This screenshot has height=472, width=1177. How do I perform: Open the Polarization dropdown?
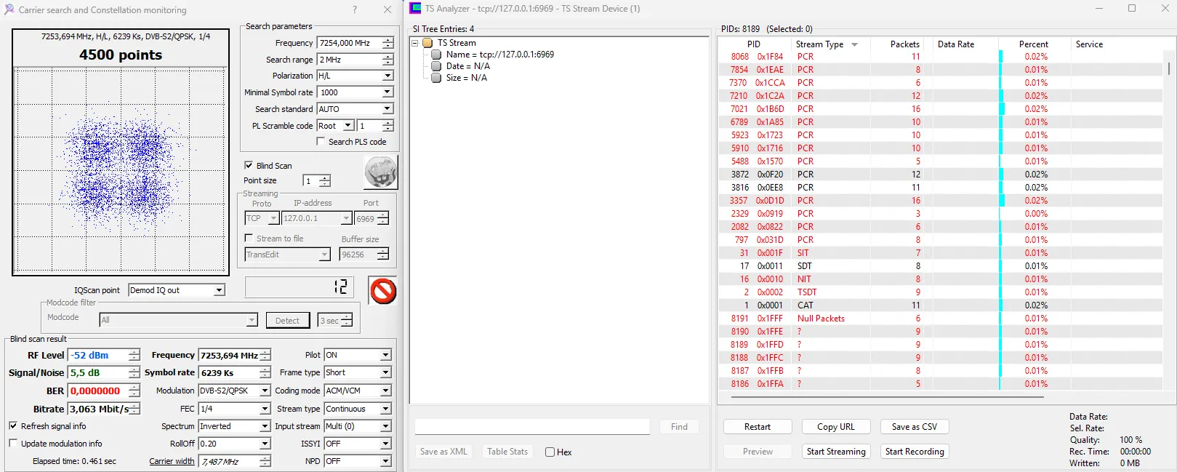387,76
